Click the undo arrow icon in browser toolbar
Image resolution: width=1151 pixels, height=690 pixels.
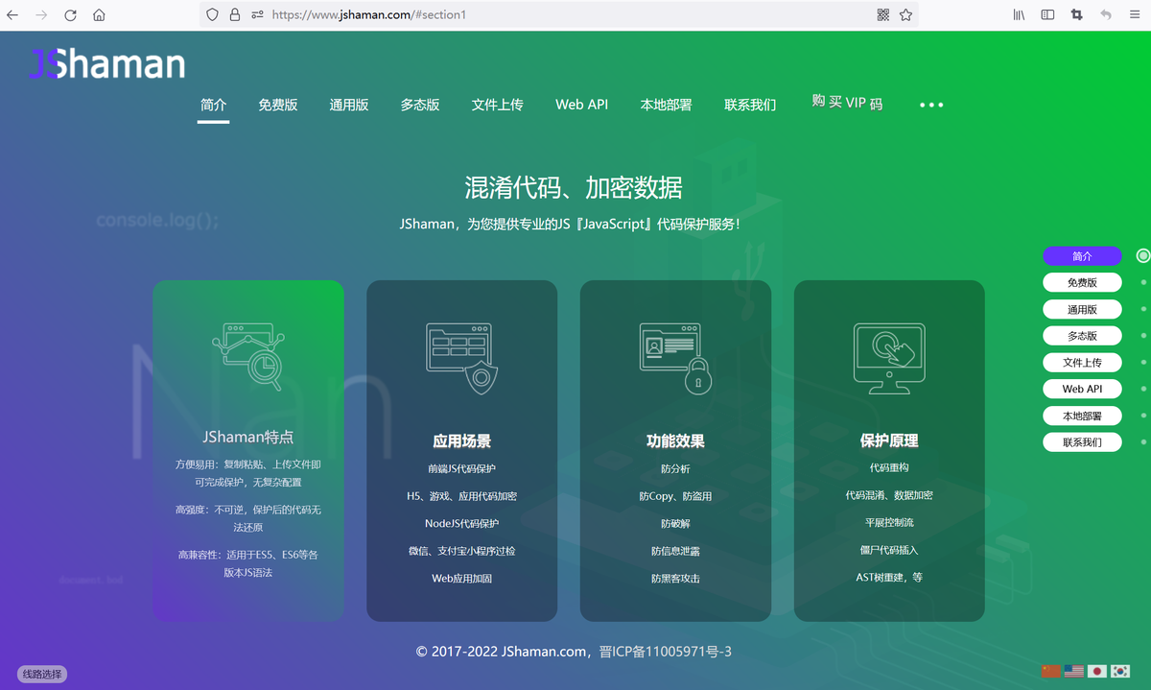[x=1106, y=15]
